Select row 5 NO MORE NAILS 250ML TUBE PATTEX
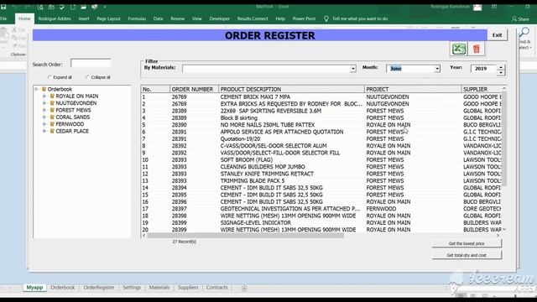The width and height of the screenshot is (537, 302). pyautogui.click(x=321, y=125)
